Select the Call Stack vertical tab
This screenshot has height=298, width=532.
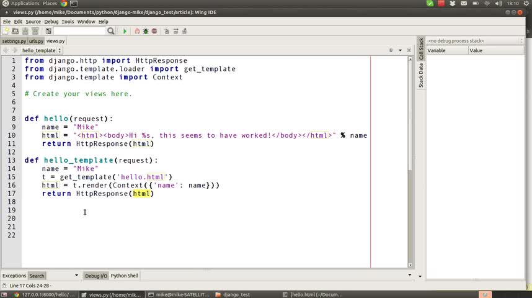[421, 49]
